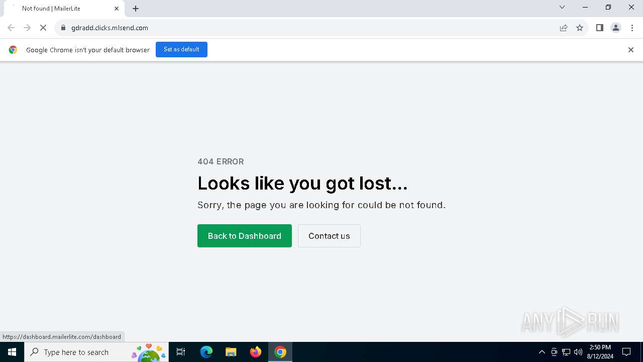The height and width of the screenshot is (362, 643).
Task: Bookmark this tab with the star
Action: click(580, 28)
